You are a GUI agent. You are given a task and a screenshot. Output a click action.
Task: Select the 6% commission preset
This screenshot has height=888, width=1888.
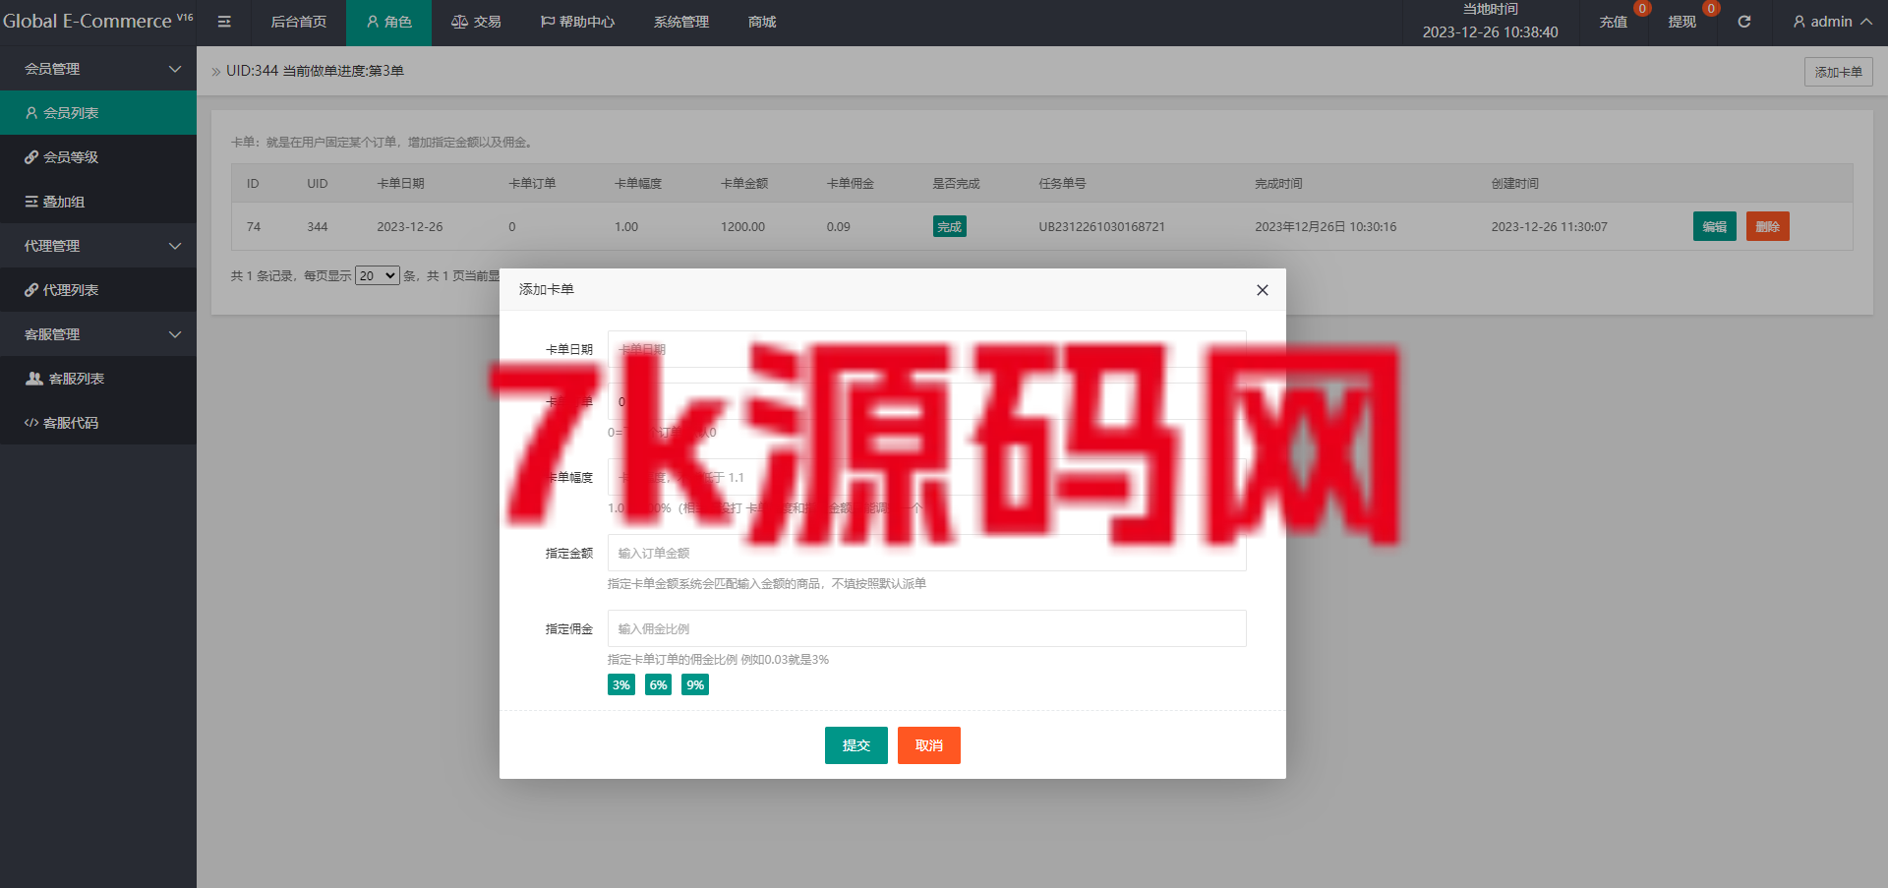pos(658,684)
